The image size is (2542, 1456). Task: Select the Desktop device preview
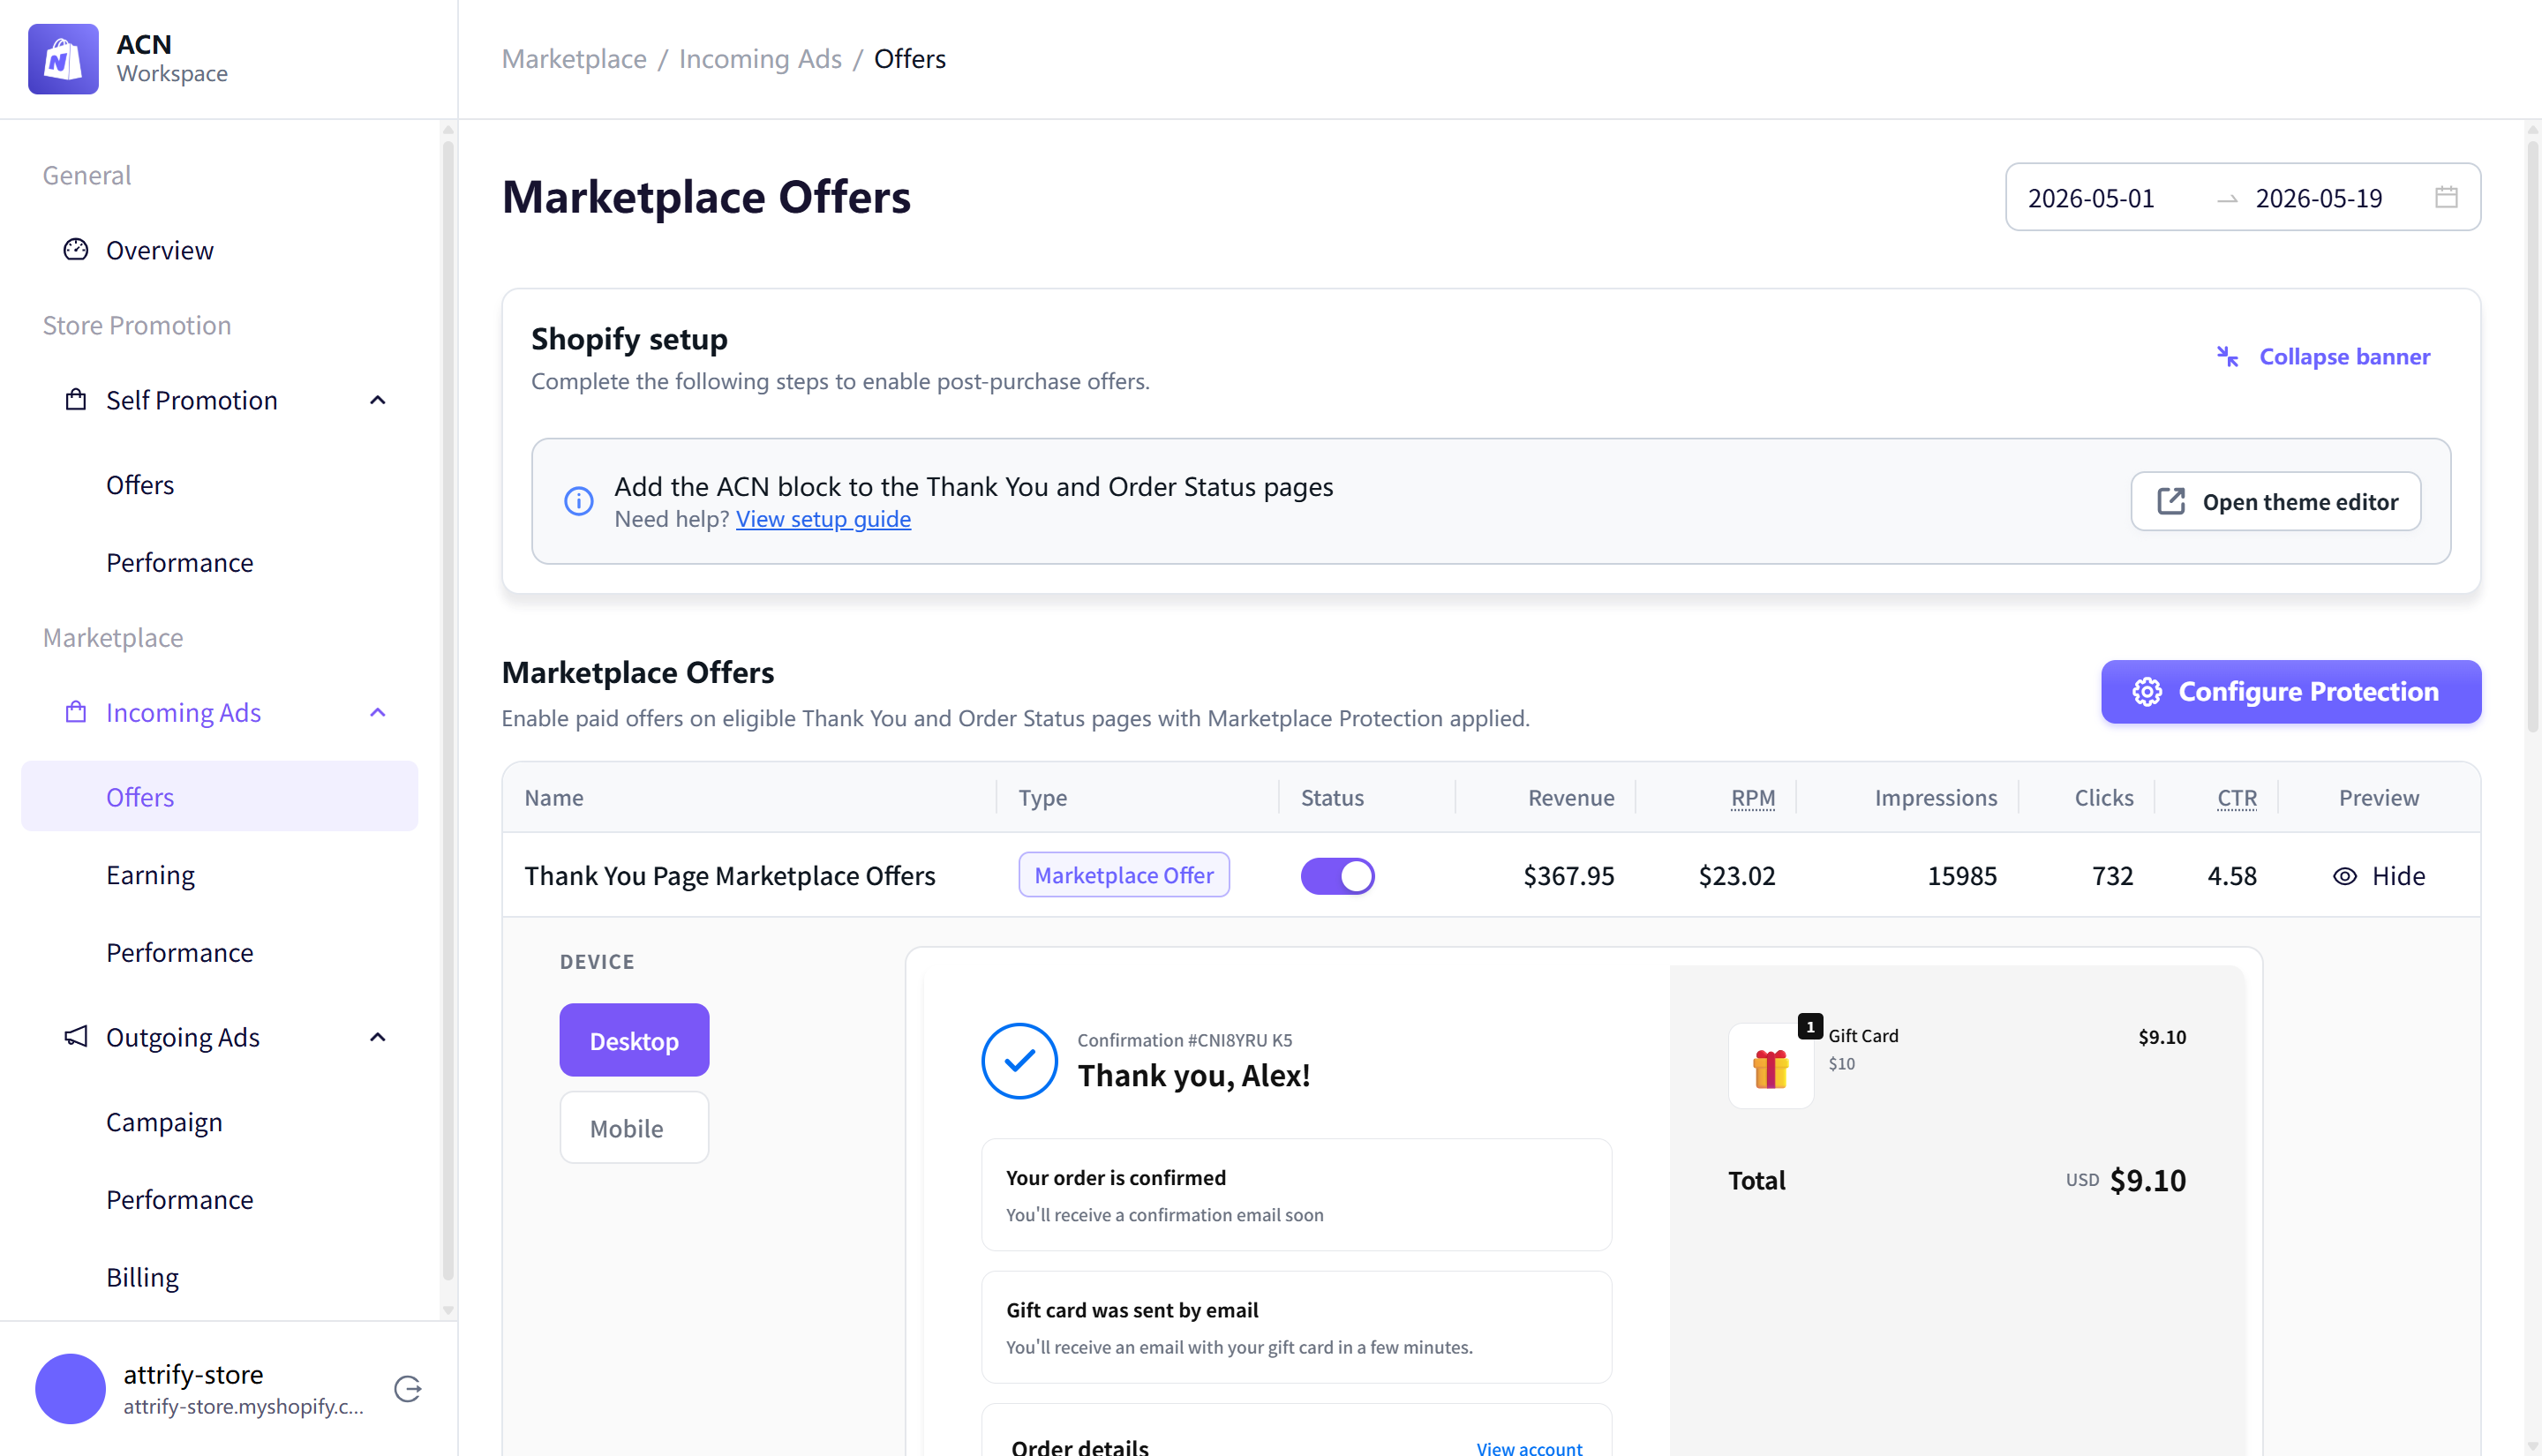point(634,1040)
